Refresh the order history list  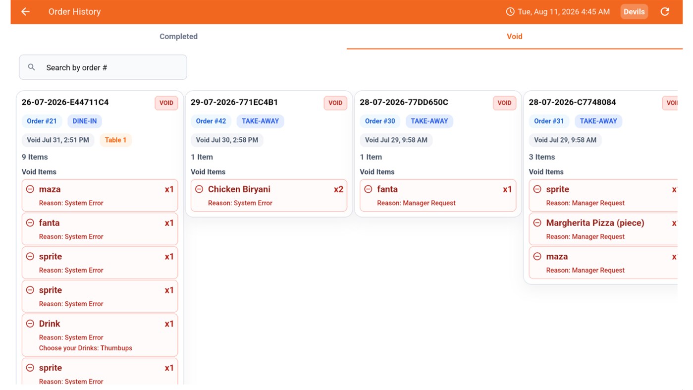[x=665, y=11]
